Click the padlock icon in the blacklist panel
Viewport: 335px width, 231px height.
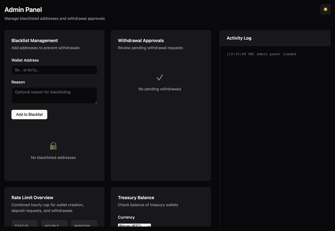click(53, 146)
